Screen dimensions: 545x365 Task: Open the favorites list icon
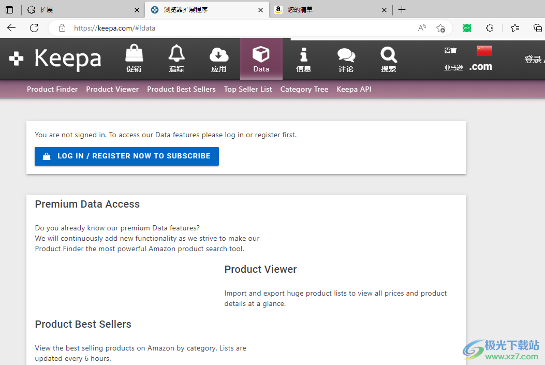[515, 28]
